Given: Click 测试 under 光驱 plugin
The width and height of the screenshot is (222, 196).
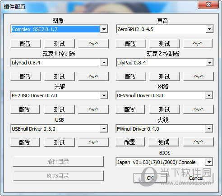Looking at the screenshot, I should click(60, 109).
